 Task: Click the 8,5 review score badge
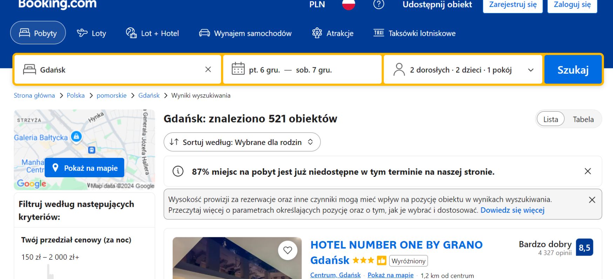click(584, 248)
